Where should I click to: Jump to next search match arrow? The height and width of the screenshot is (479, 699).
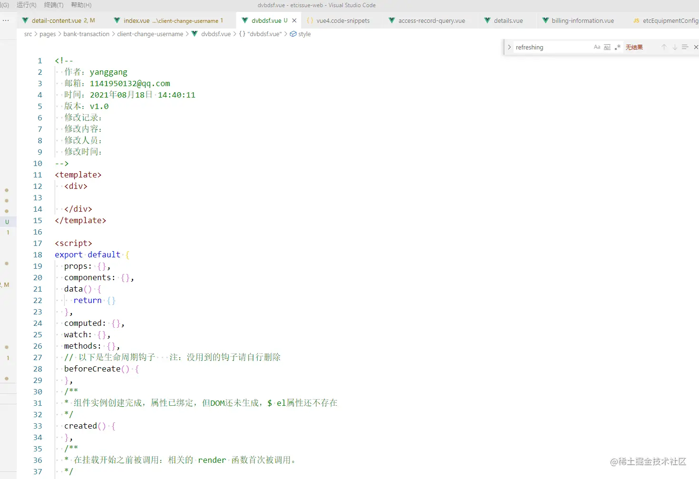point(674,47)
